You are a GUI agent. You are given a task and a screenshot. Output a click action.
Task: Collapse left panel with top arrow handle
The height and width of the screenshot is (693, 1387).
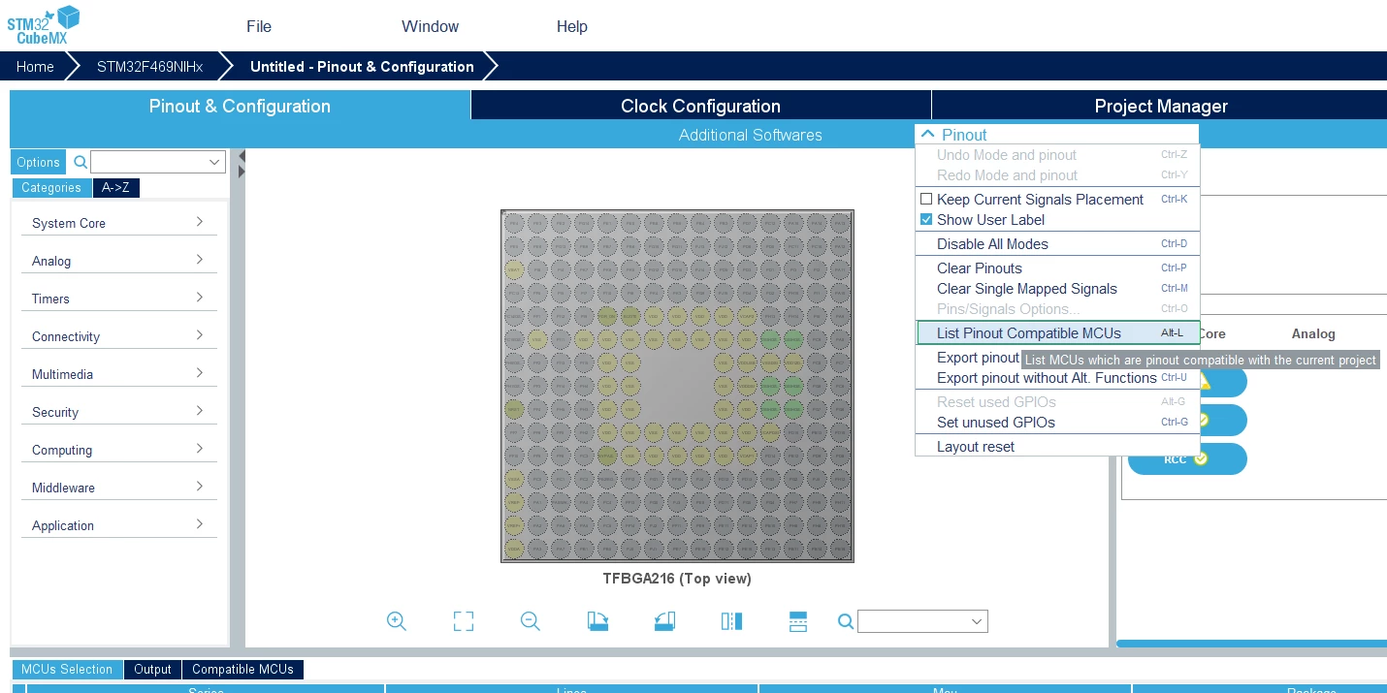click(242, 156)
